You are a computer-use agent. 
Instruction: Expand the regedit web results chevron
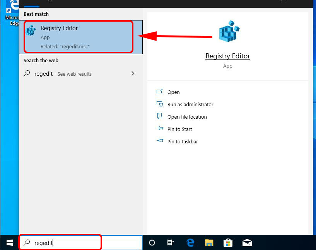(x=133, y=73)
